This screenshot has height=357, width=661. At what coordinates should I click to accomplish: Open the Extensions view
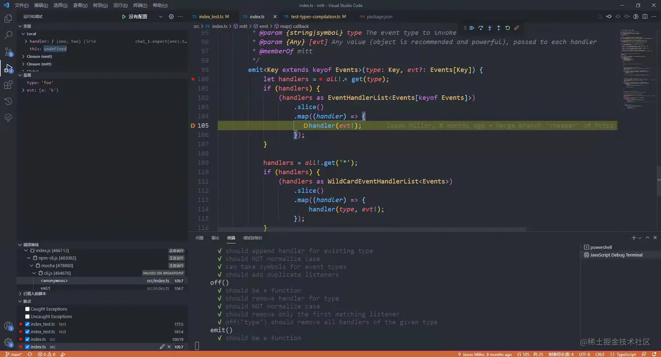[8, 85]
